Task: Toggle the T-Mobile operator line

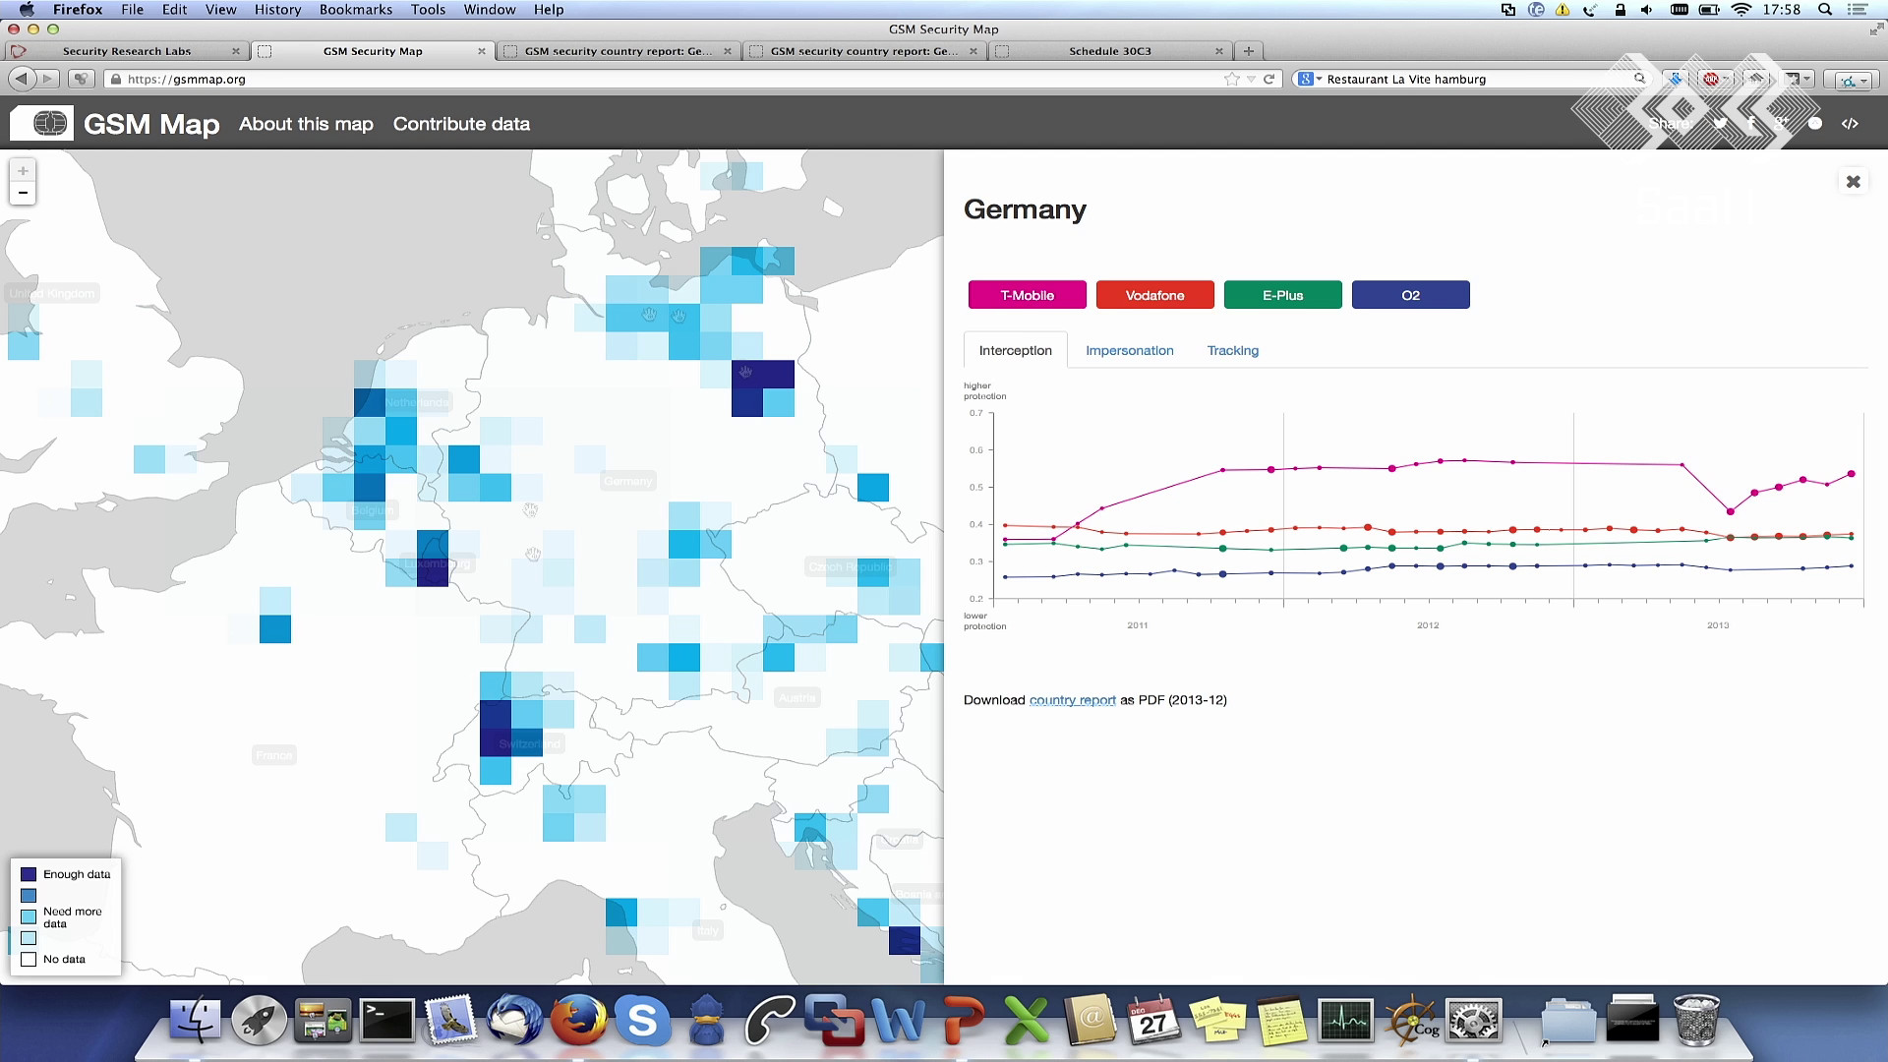Action: click(1028, 295)
